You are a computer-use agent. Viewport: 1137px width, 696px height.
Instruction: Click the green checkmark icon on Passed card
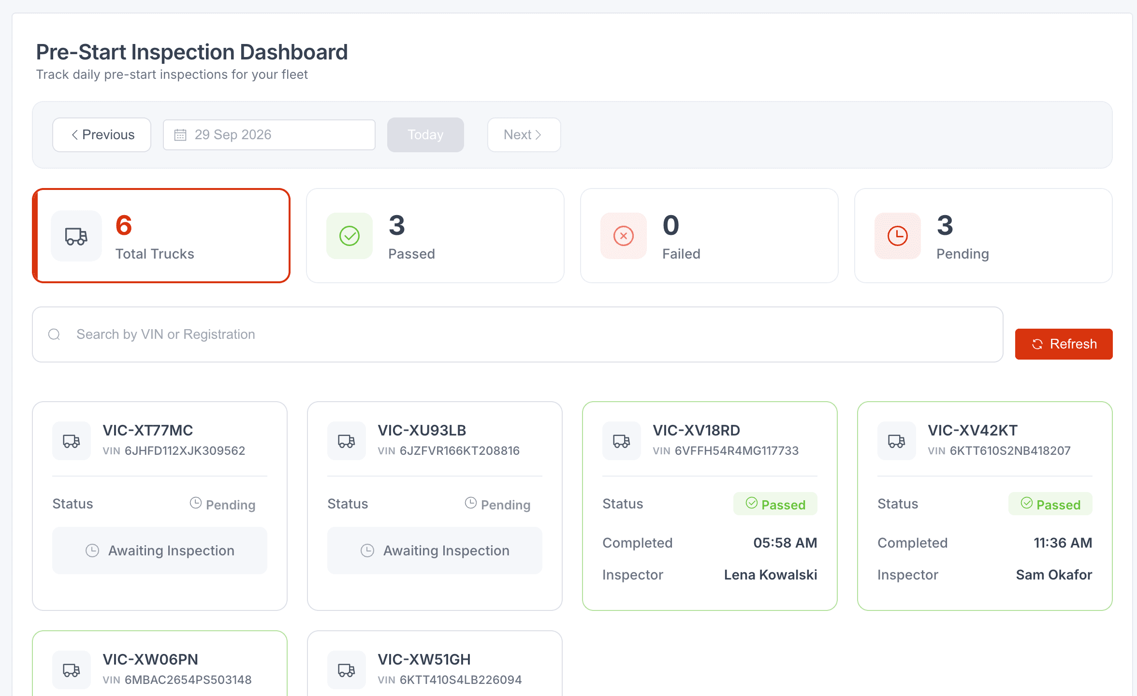[350, 236]
